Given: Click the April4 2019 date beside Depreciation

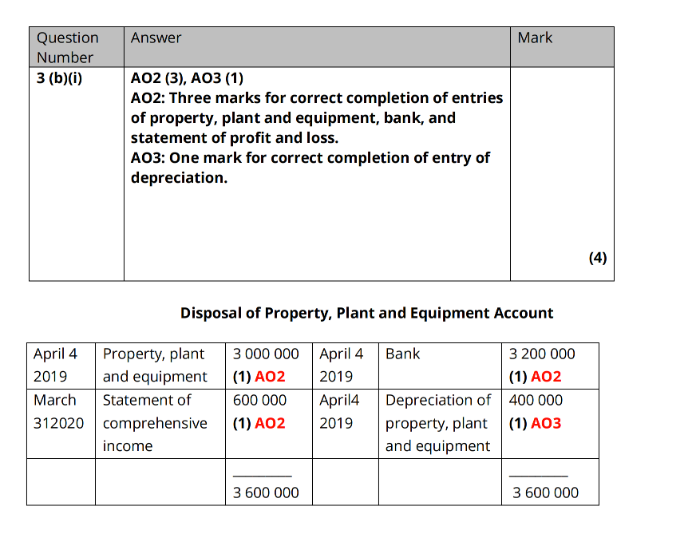Looking at the screenshot, I should (341, 411).
